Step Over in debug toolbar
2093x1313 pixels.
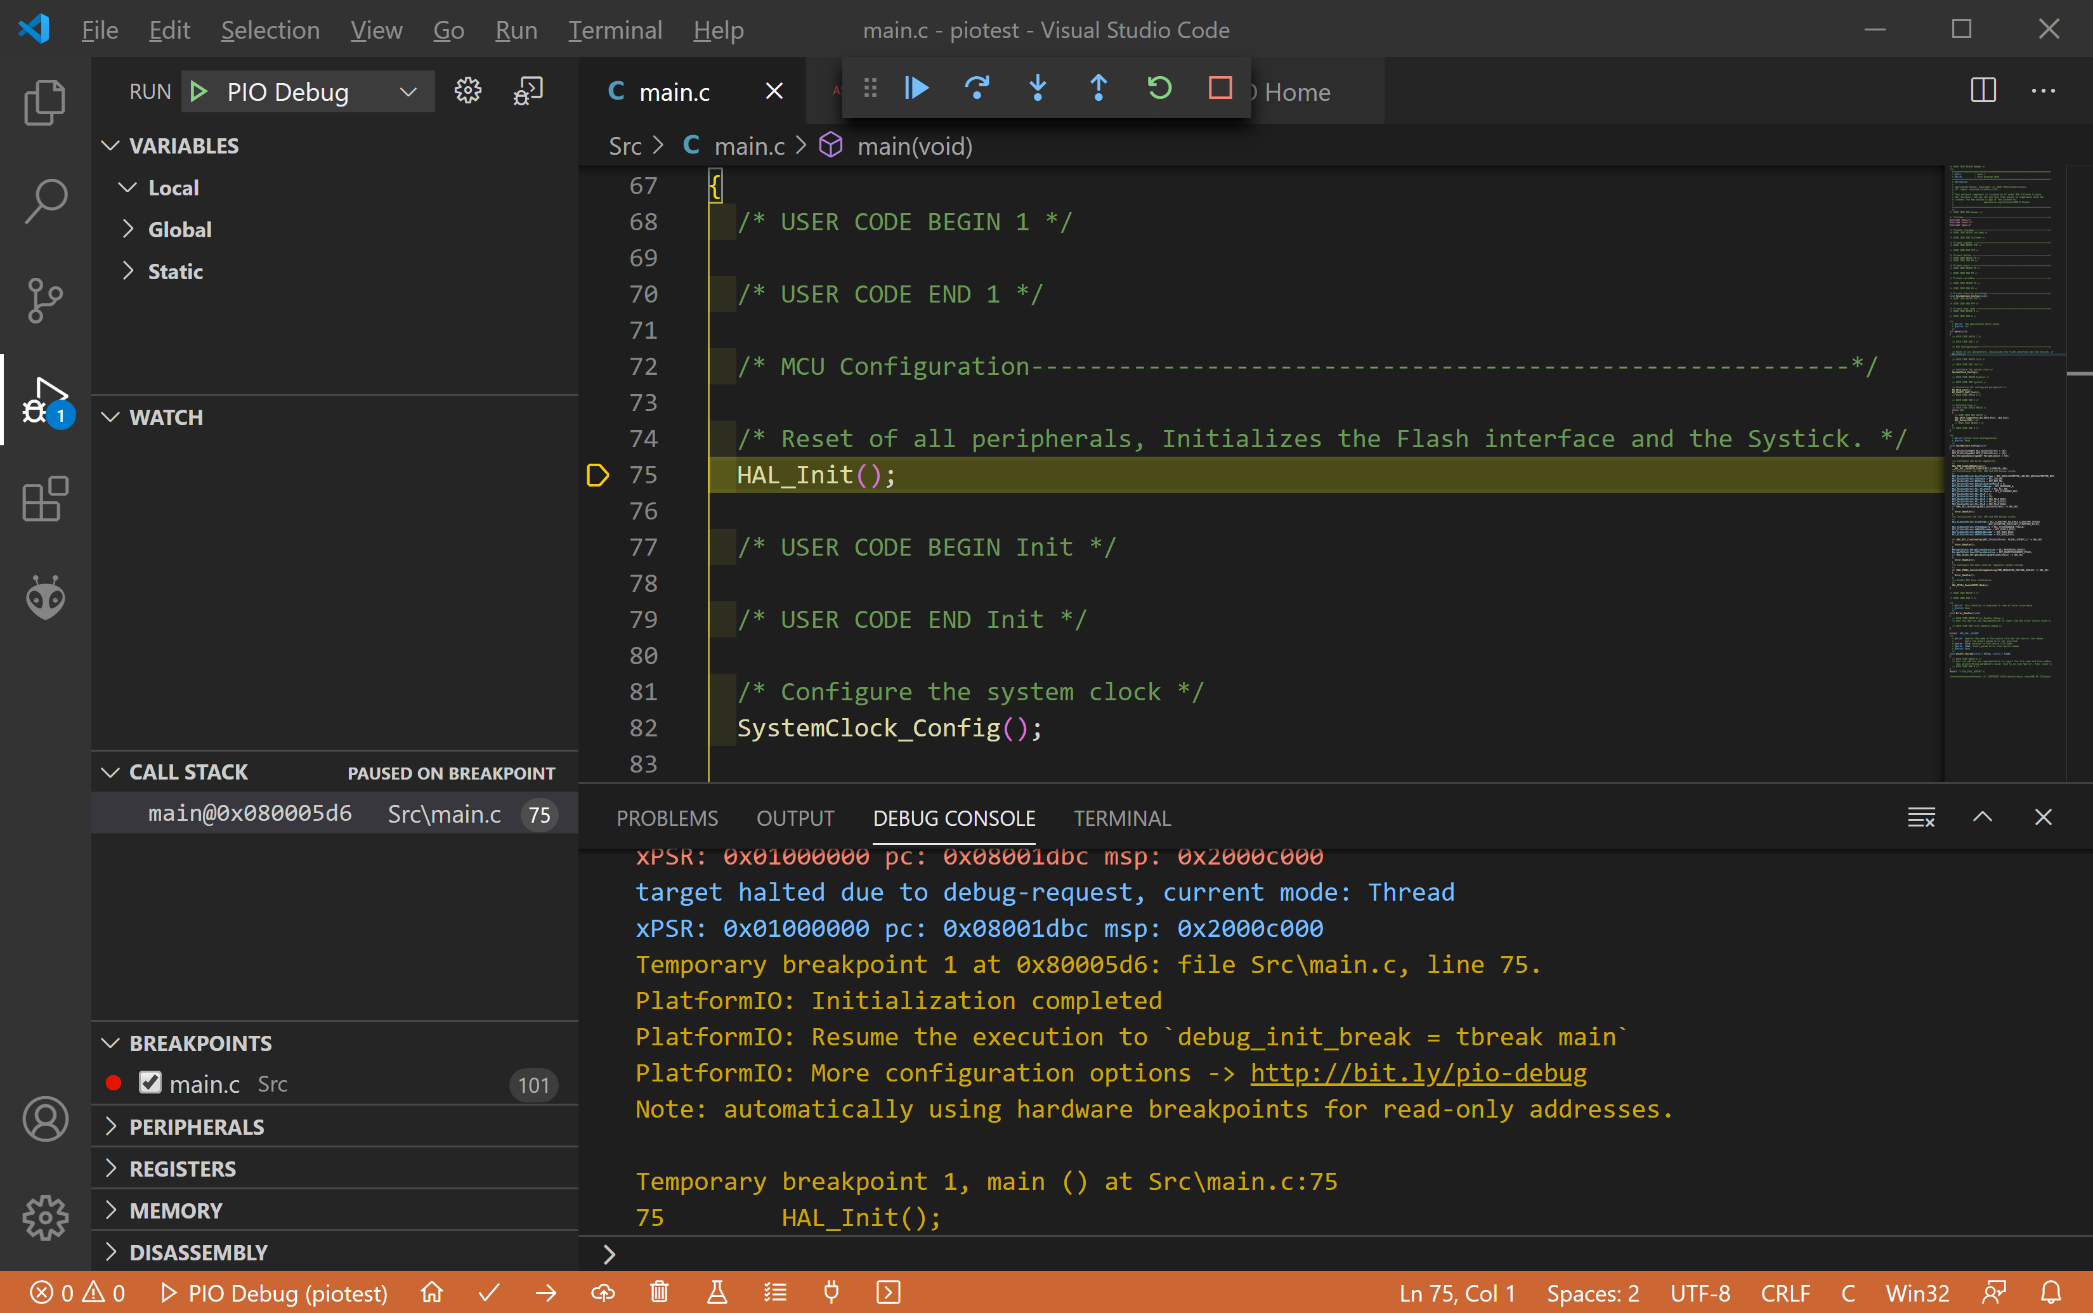point(977,88)
